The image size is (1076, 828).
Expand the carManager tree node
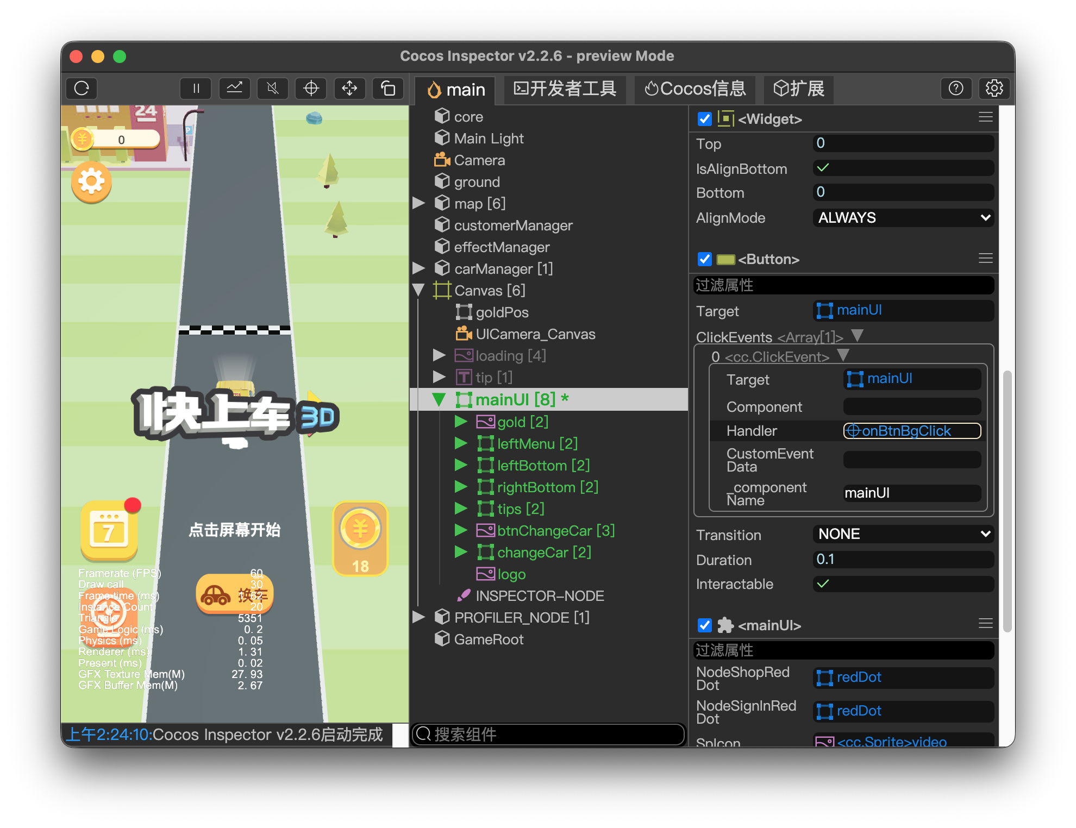coord(419,268)
